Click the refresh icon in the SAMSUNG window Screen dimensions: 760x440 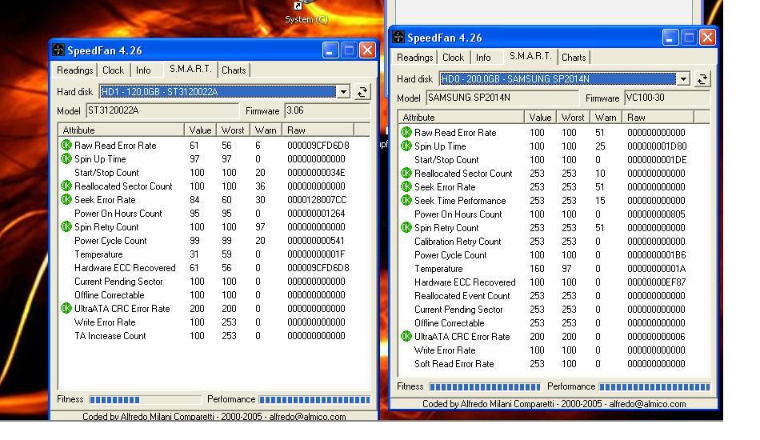(702, 79)
